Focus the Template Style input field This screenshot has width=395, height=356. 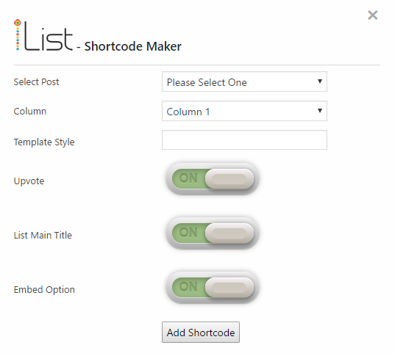(x=244, y=139)
